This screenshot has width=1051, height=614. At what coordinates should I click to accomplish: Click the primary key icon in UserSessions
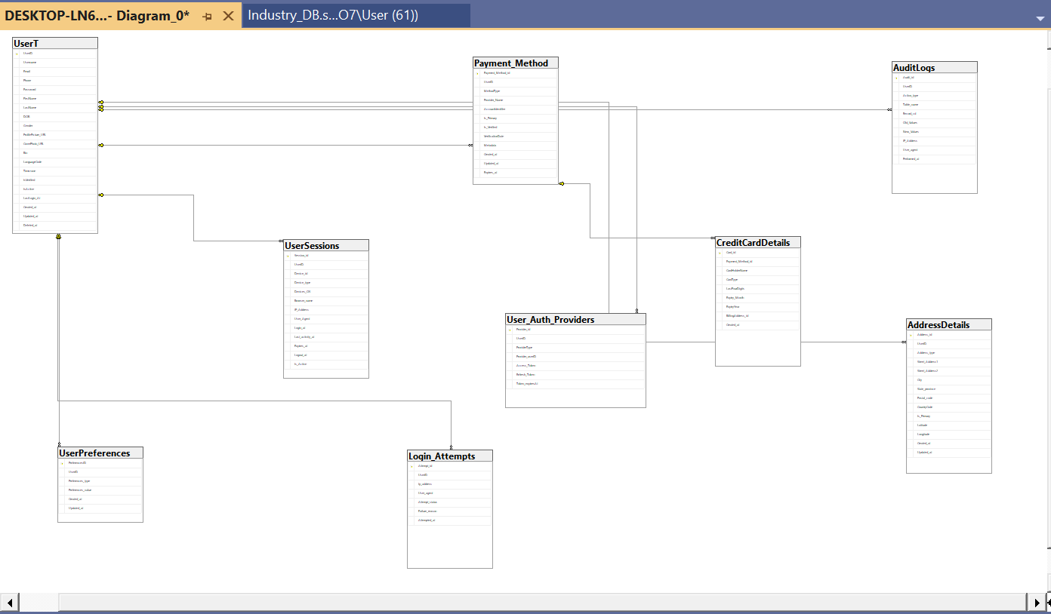coord(288,256)
